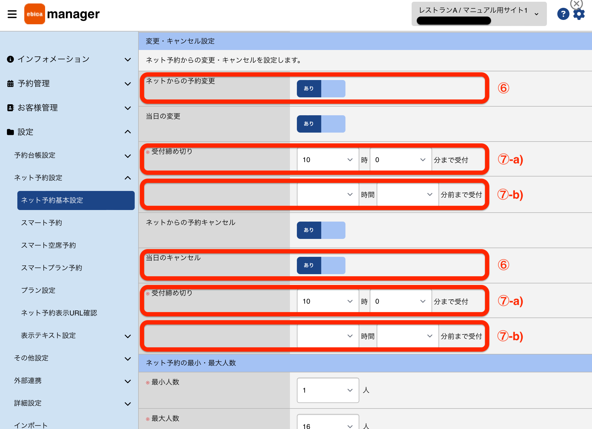
Task: Open the restaurant site selector dropdown
Action: pos(479,14)
